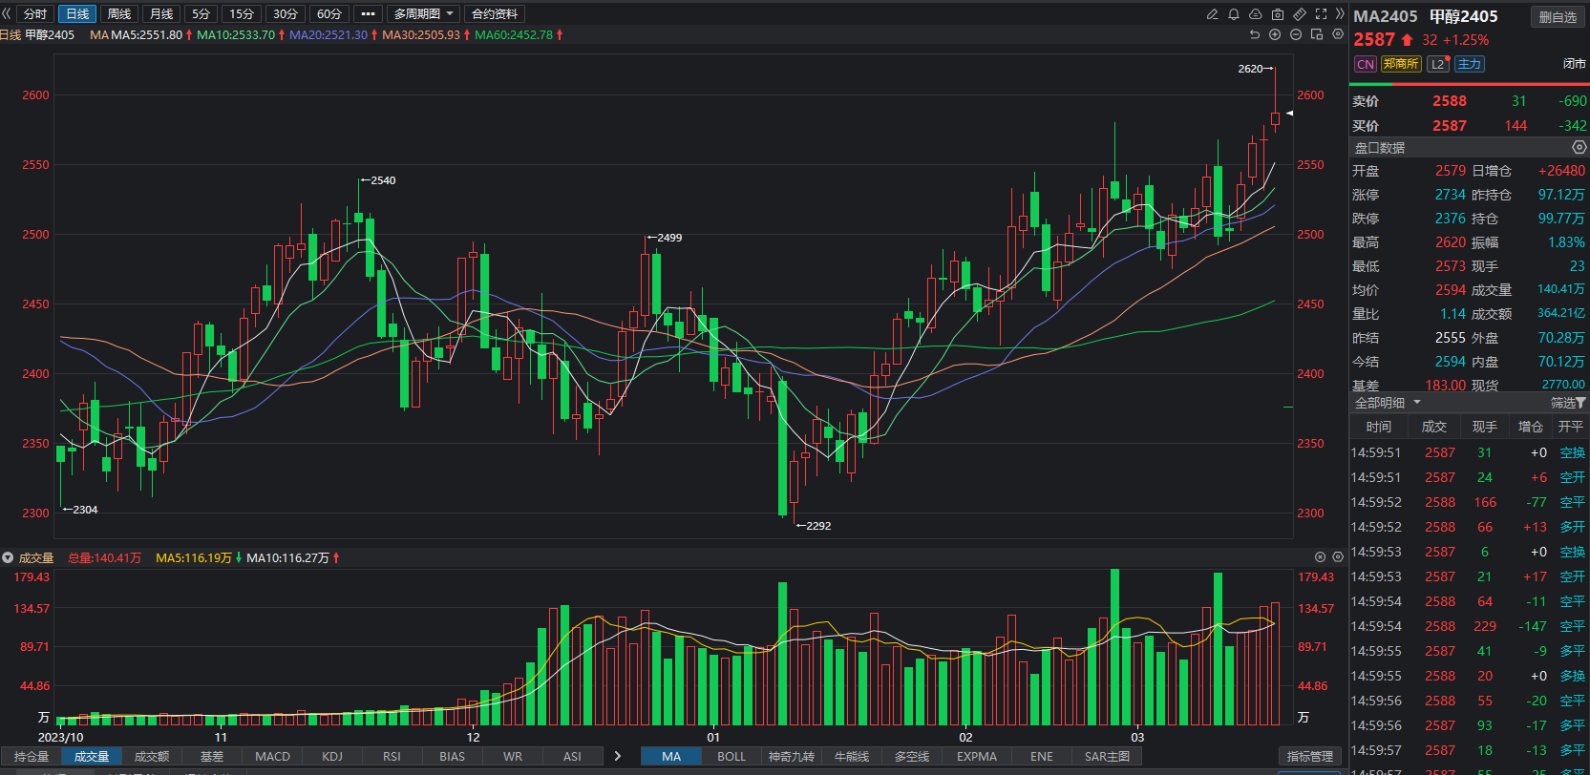Viewport: 1590px width, 775px height.
Task: Click the undo arrow above chart
Action: (1255, 34)
